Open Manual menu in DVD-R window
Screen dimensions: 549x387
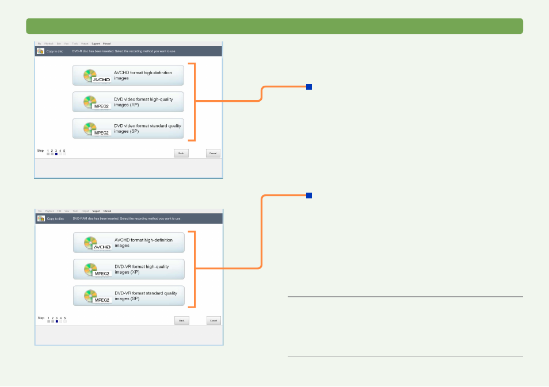click(x=106, y=44)
